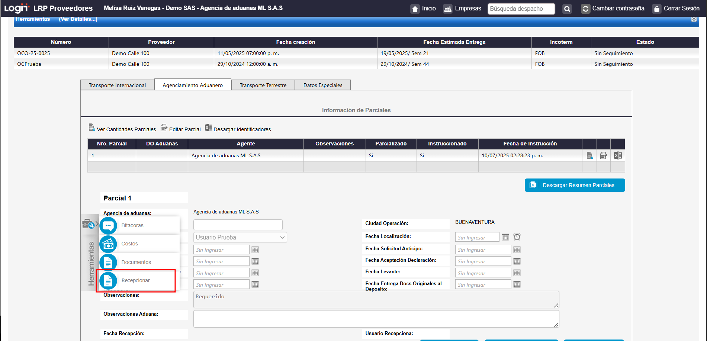Click Cambiar contraseña in the top bar
This screenshot has height=341, width=707.
(618, 9)
